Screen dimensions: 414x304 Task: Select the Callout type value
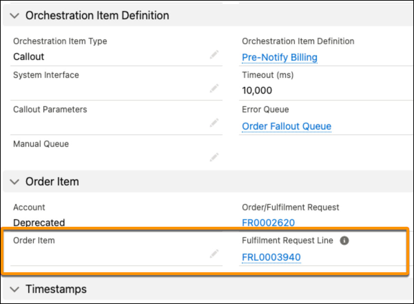coord(29,57)
